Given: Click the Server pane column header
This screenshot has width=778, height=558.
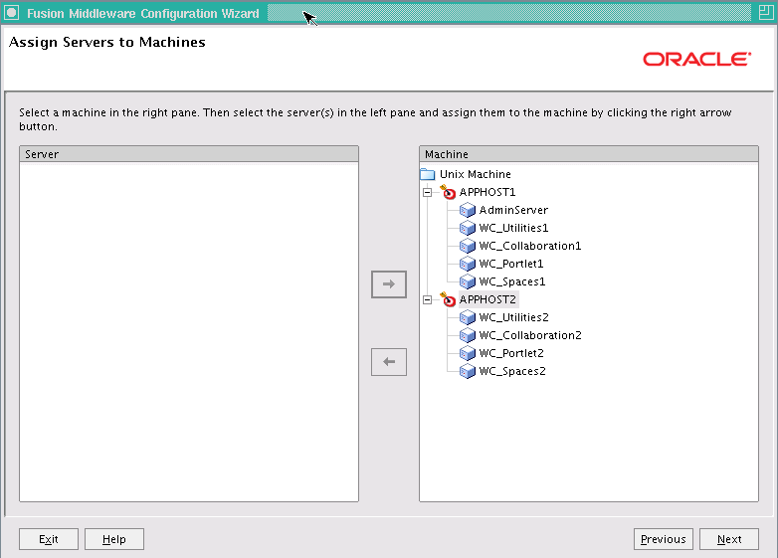Looking at the screenshot, I should (189, 154).
